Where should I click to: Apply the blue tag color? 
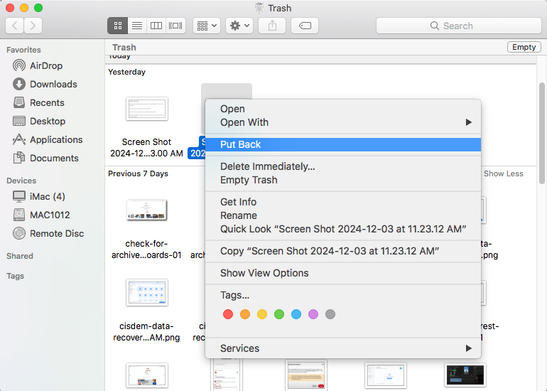(296, 314)
